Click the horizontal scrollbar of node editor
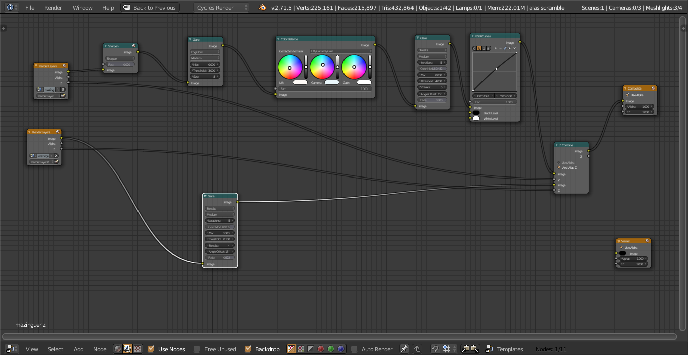This screenshot has height=355, width=688. [339, 337]
